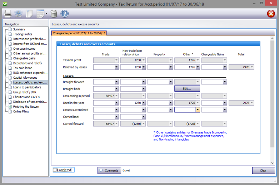279x185 pixels.
Task: Click the vertical scrollbar up arrow
Action: (272, 38)
